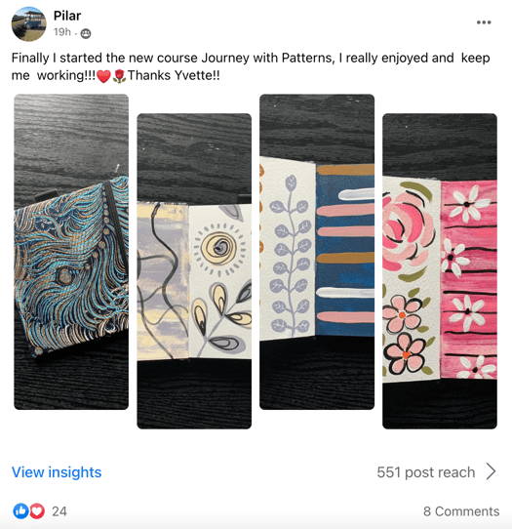Expand post reach with the right chevron

[x=492, y=471]
